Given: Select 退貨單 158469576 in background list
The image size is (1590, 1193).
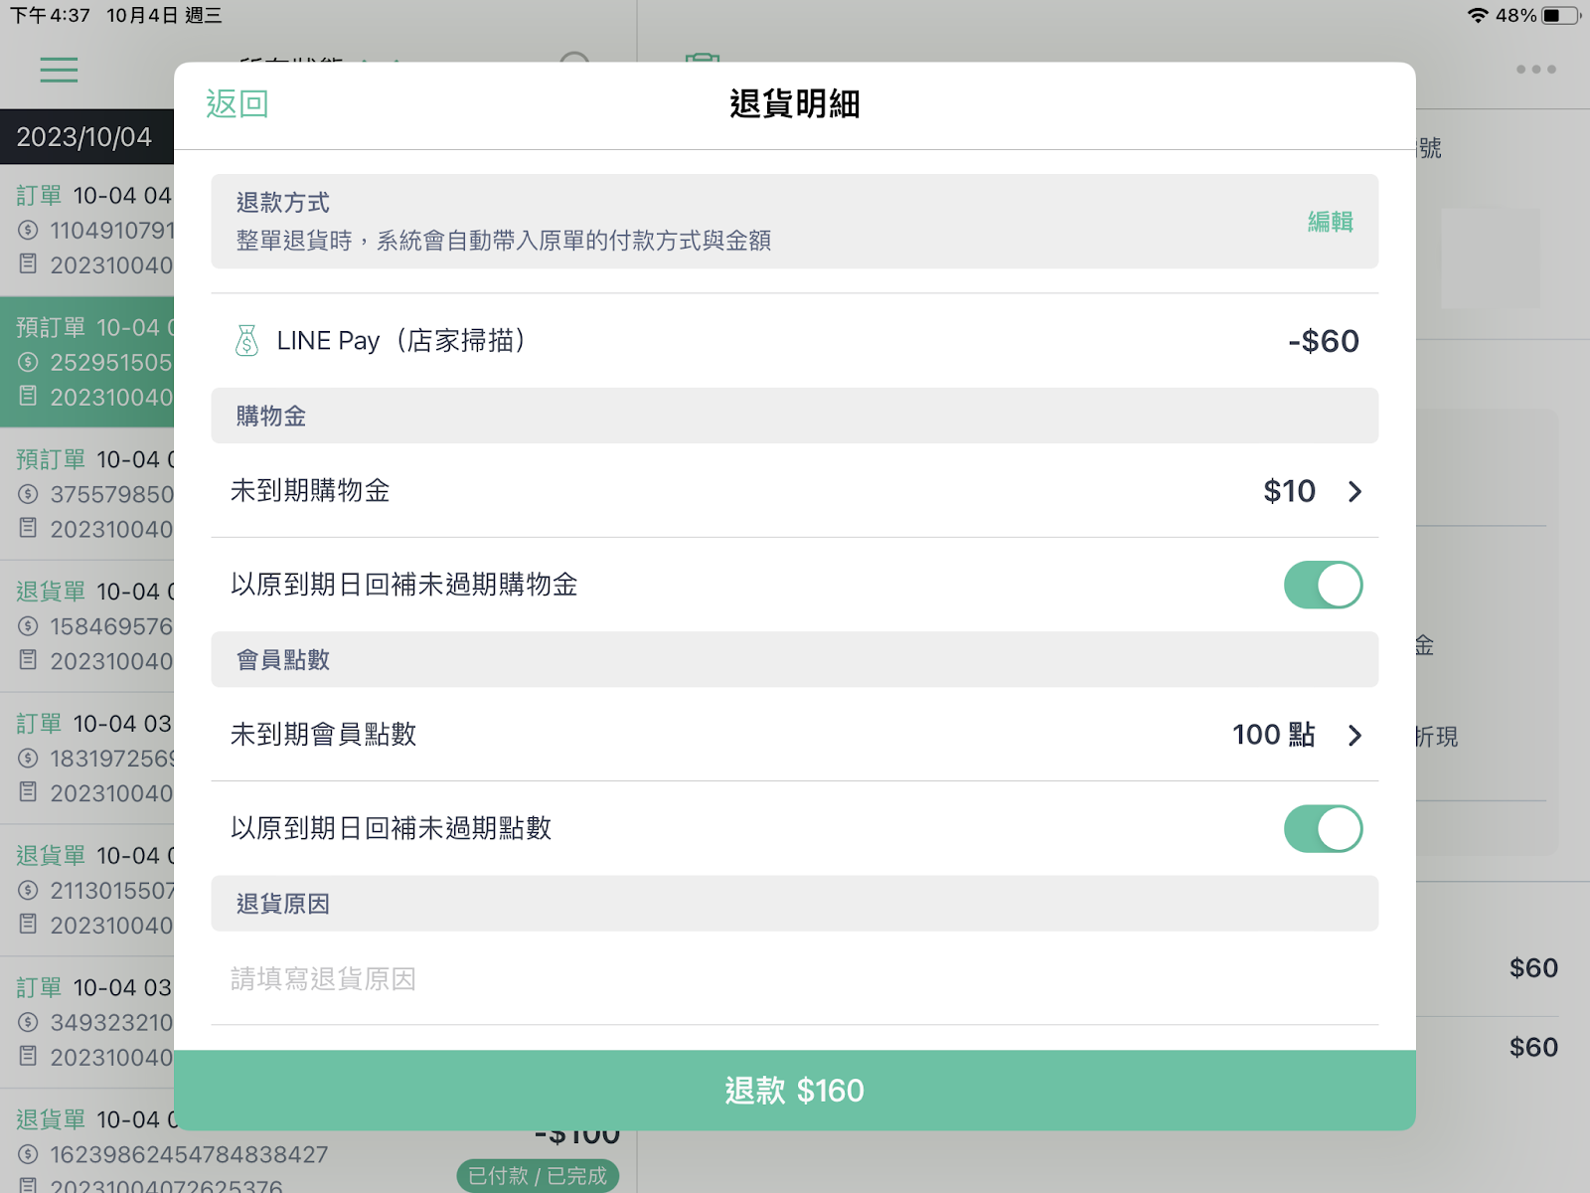Looking at the screenshot, I should pos(87,626).
